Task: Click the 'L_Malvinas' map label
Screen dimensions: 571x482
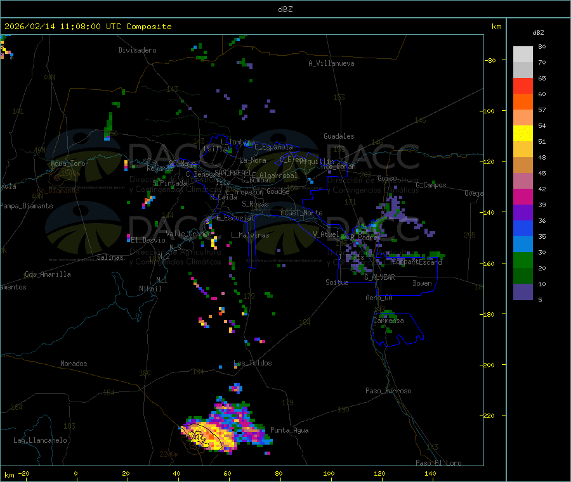Action: point(250,235)
